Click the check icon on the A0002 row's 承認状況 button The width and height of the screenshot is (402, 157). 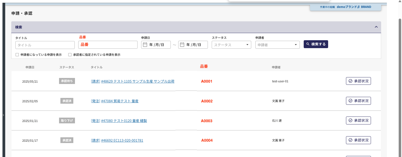tap(350, 101)
